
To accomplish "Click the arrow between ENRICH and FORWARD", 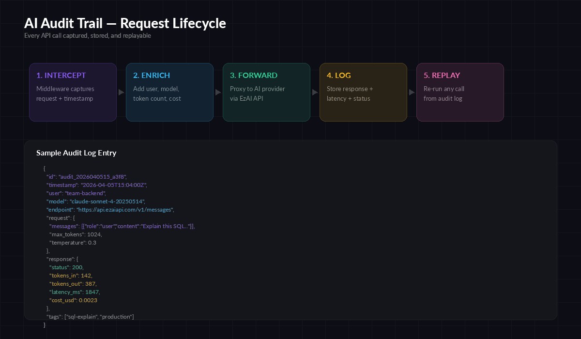I will tap(218, 92).
